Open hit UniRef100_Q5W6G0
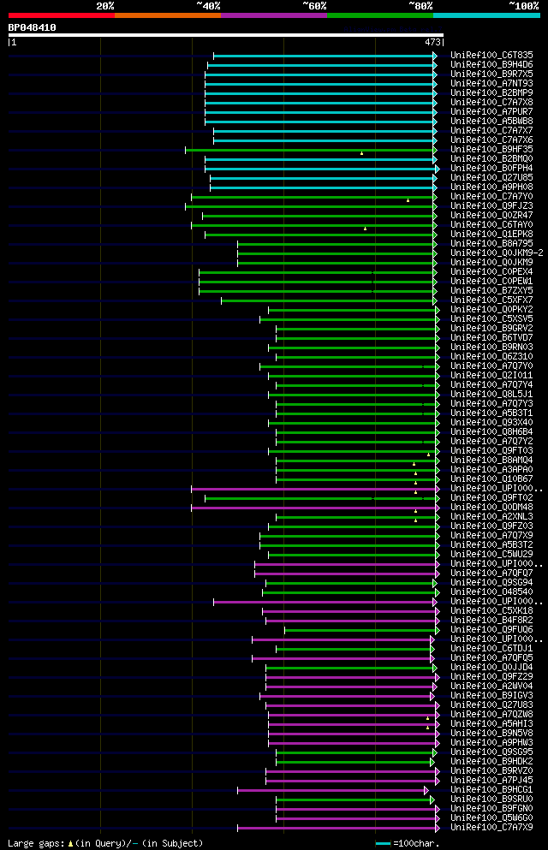This screenshot has width=548, height=850. [x=491, y=818]
